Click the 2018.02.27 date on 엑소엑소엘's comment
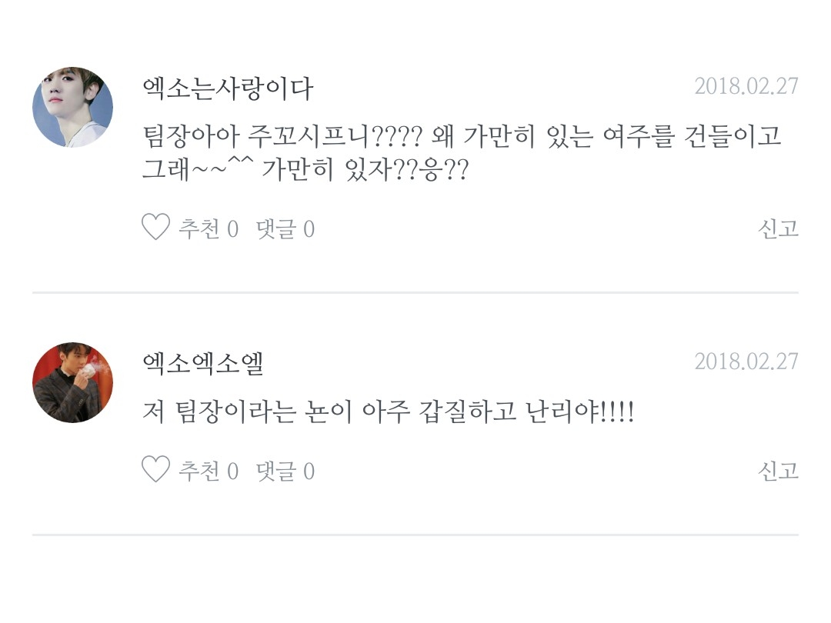The width and height of the screenshot is (831, 623). pyautogui.click(x=746, y=361)
